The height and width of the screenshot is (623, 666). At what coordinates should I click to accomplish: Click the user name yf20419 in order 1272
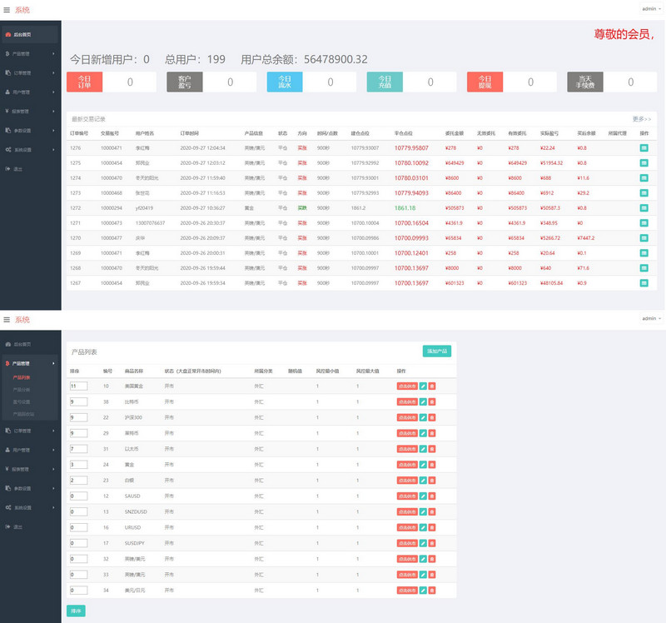tap(144, 208)
